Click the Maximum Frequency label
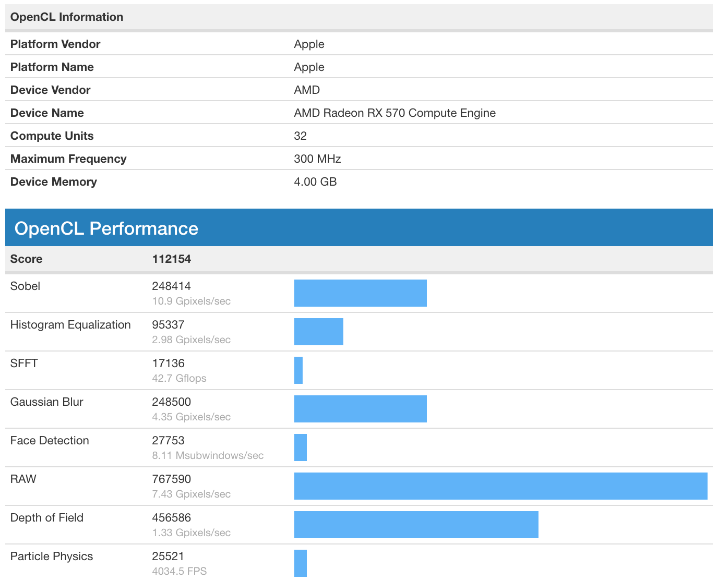718x581 pixels. (68, 159)
